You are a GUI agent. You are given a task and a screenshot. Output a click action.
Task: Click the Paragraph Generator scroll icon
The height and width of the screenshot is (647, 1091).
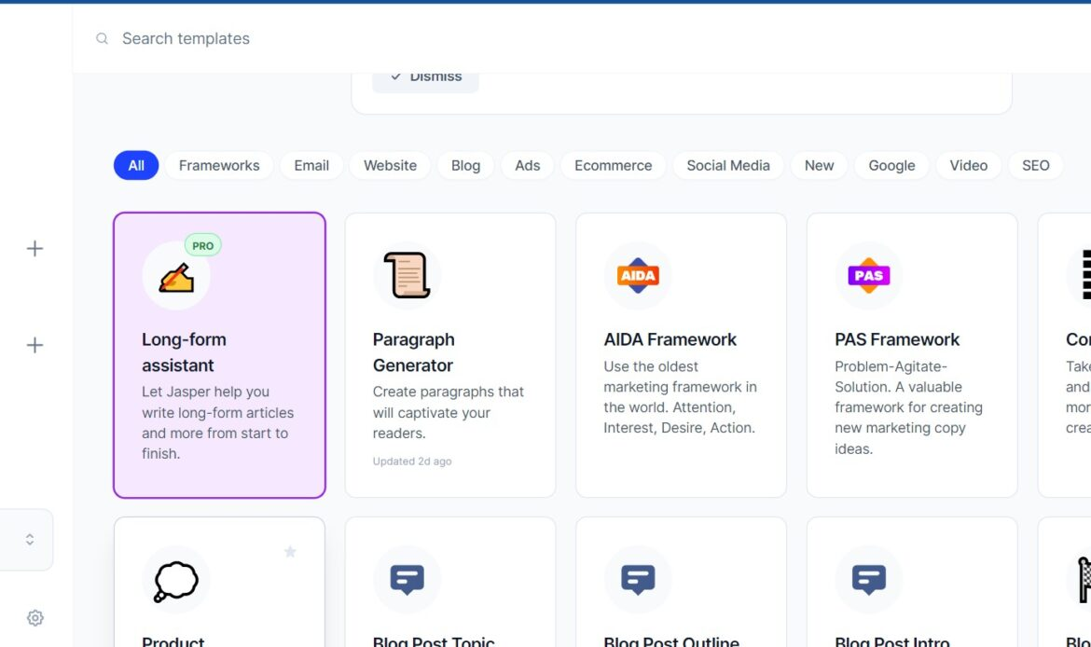click(x=407, y=276)
